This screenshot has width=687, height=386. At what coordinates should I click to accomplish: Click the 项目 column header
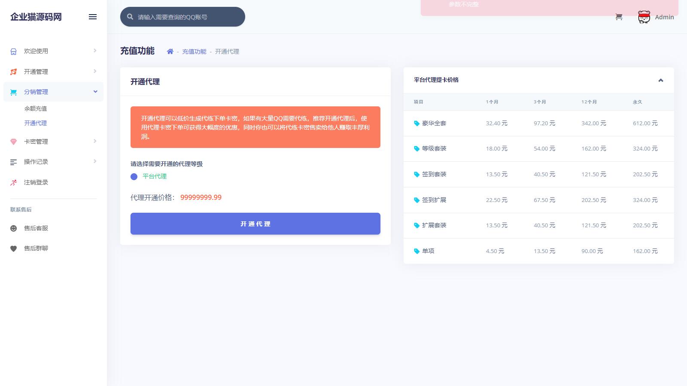pyautogui.click(x=419, y=102)
